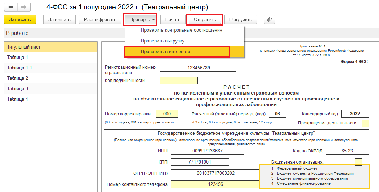Click the empty Код подчиненности field
Viewport: 379px width, 192px height.
click(x=179, y=80)
